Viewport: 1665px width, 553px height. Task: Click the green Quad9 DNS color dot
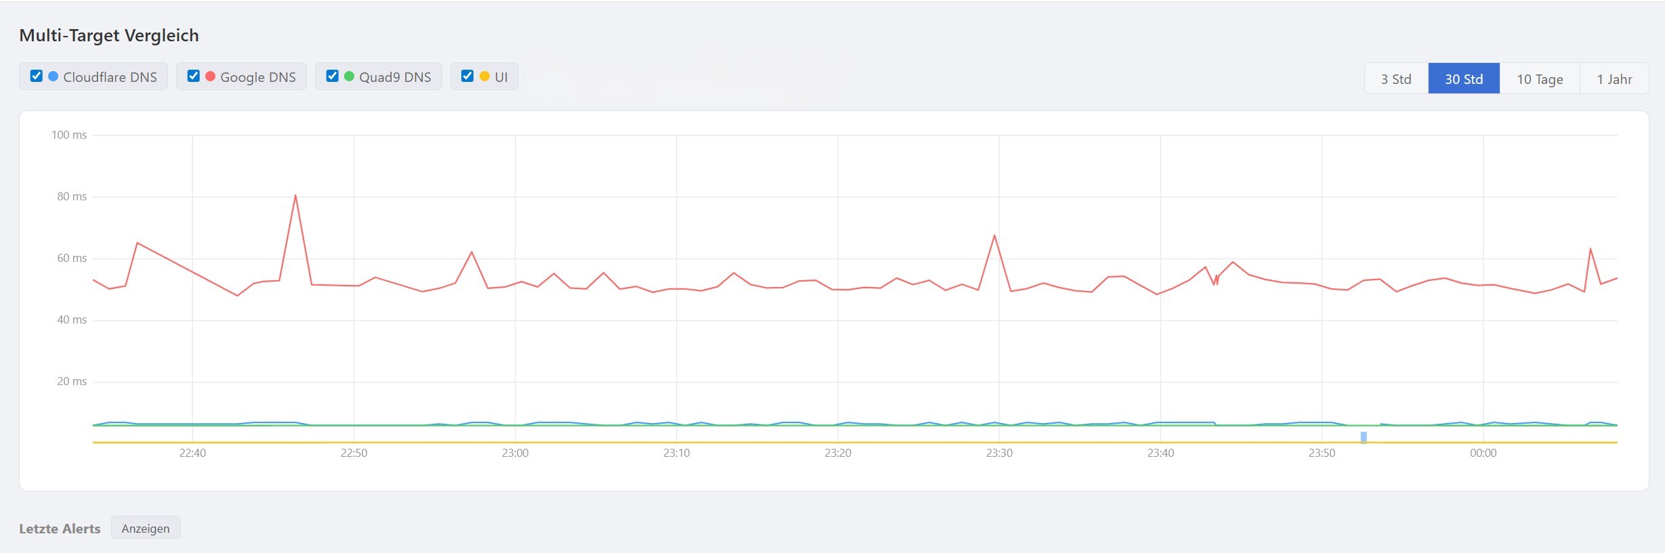350,76
